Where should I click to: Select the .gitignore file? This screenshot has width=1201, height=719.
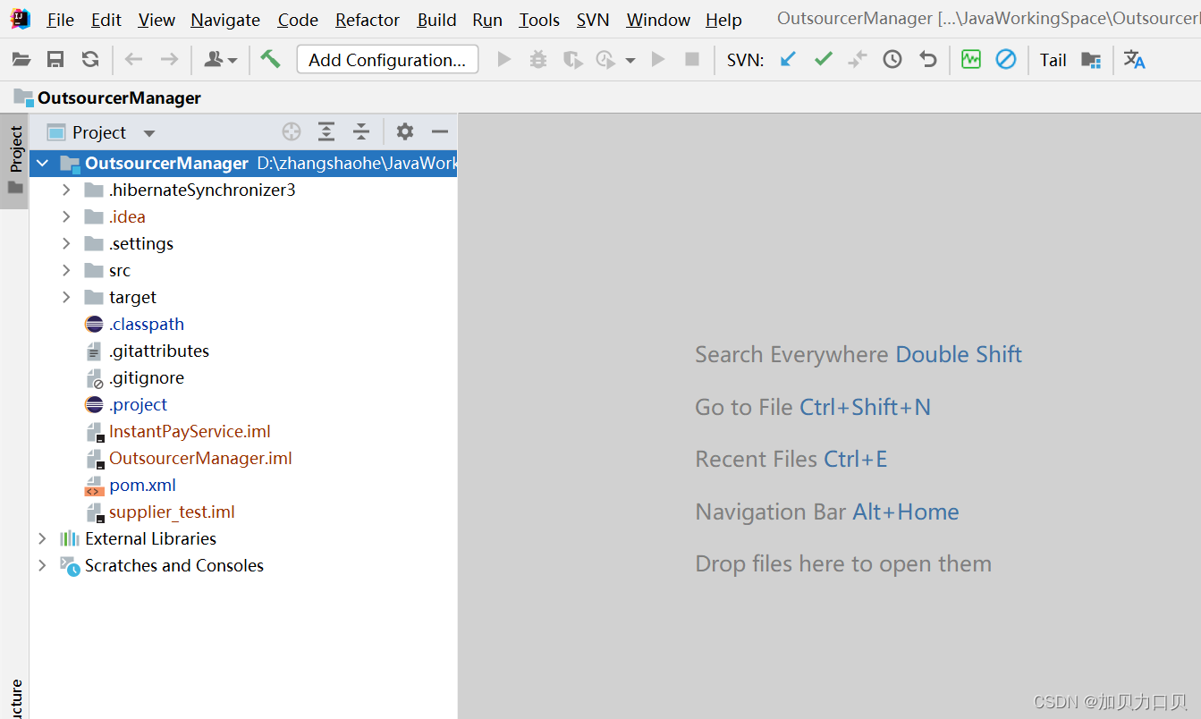146,378
